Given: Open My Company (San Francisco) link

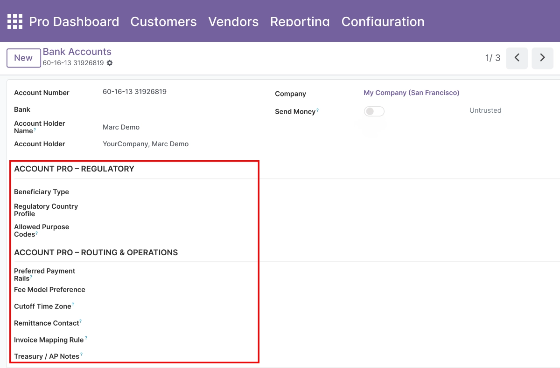Looking at the screenshot, I should [412, 93].
